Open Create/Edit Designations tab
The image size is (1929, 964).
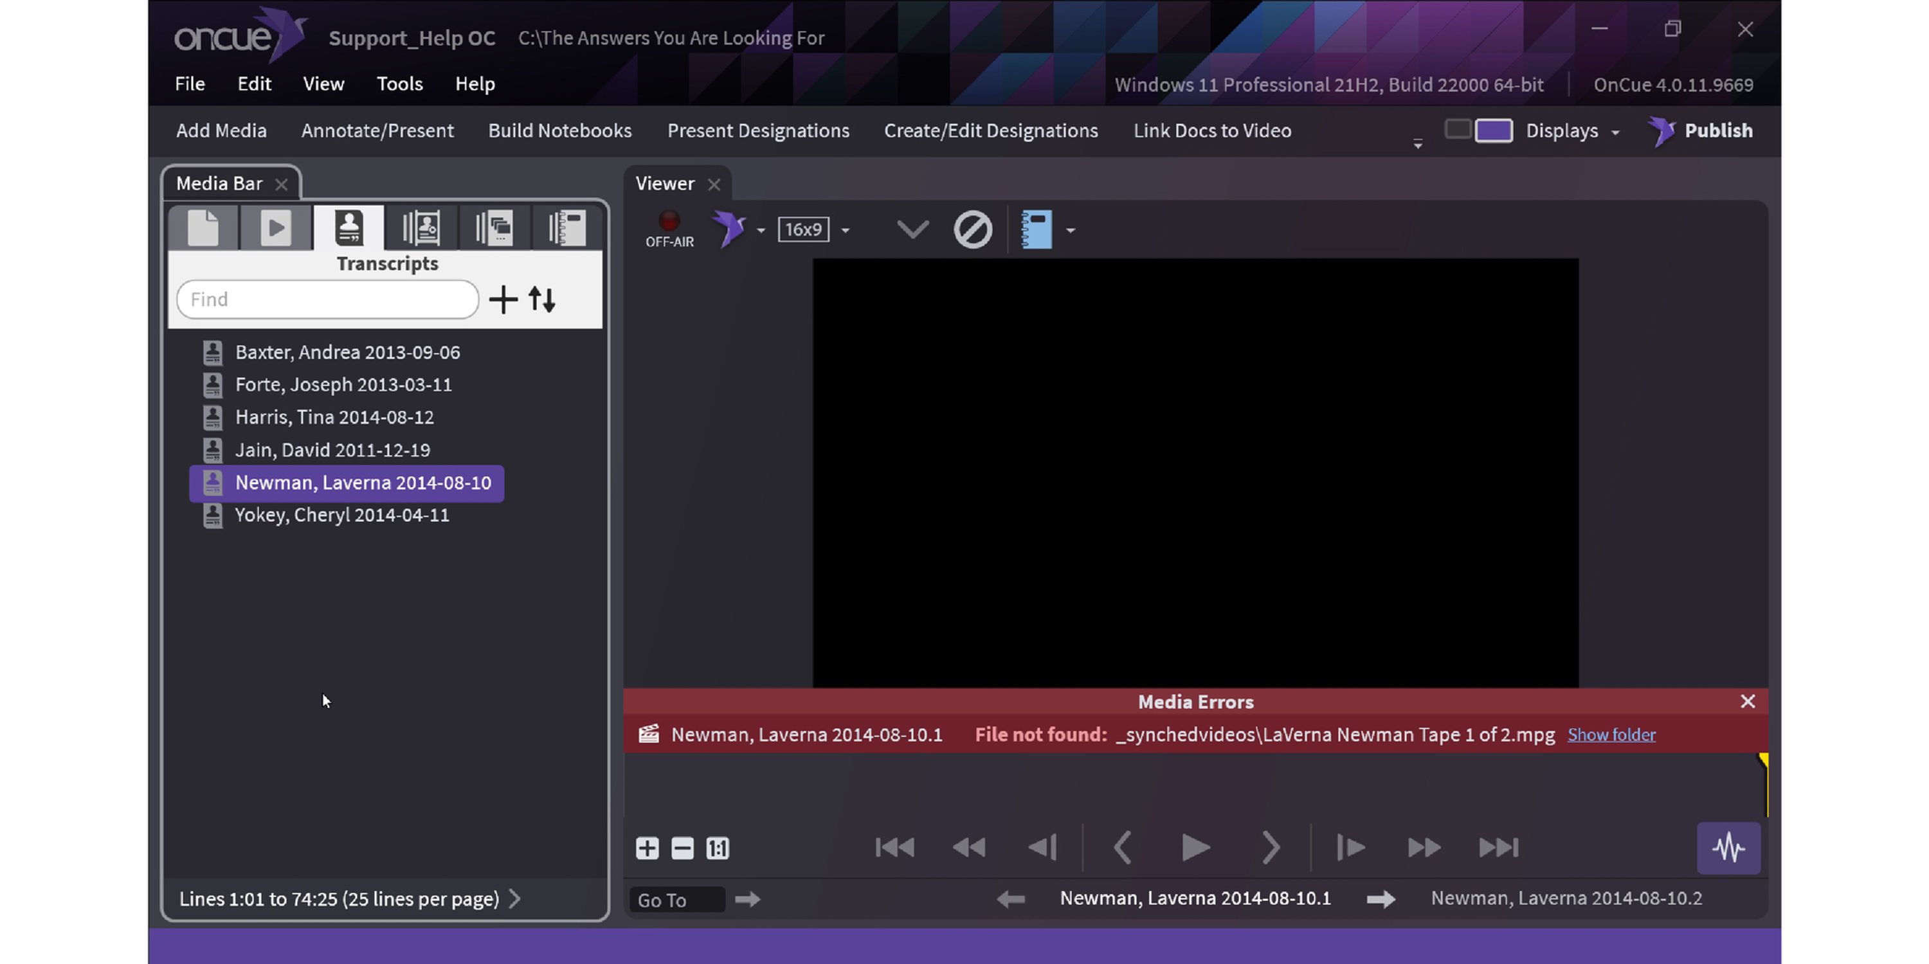[990, 131]
